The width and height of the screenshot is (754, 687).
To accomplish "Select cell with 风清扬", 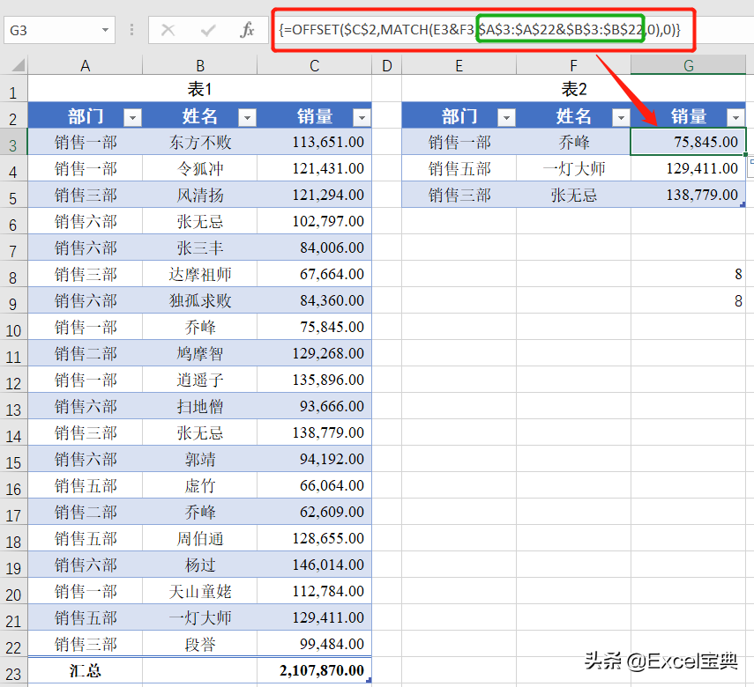I will pyautogui.click(x=200, y=195).
